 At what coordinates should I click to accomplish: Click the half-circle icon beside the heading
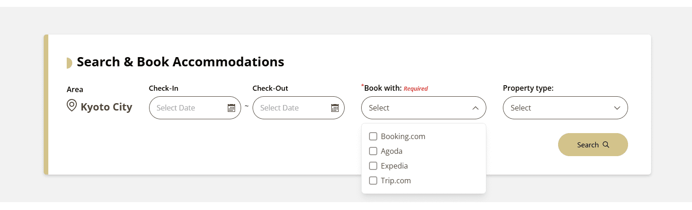pos(69,63)
